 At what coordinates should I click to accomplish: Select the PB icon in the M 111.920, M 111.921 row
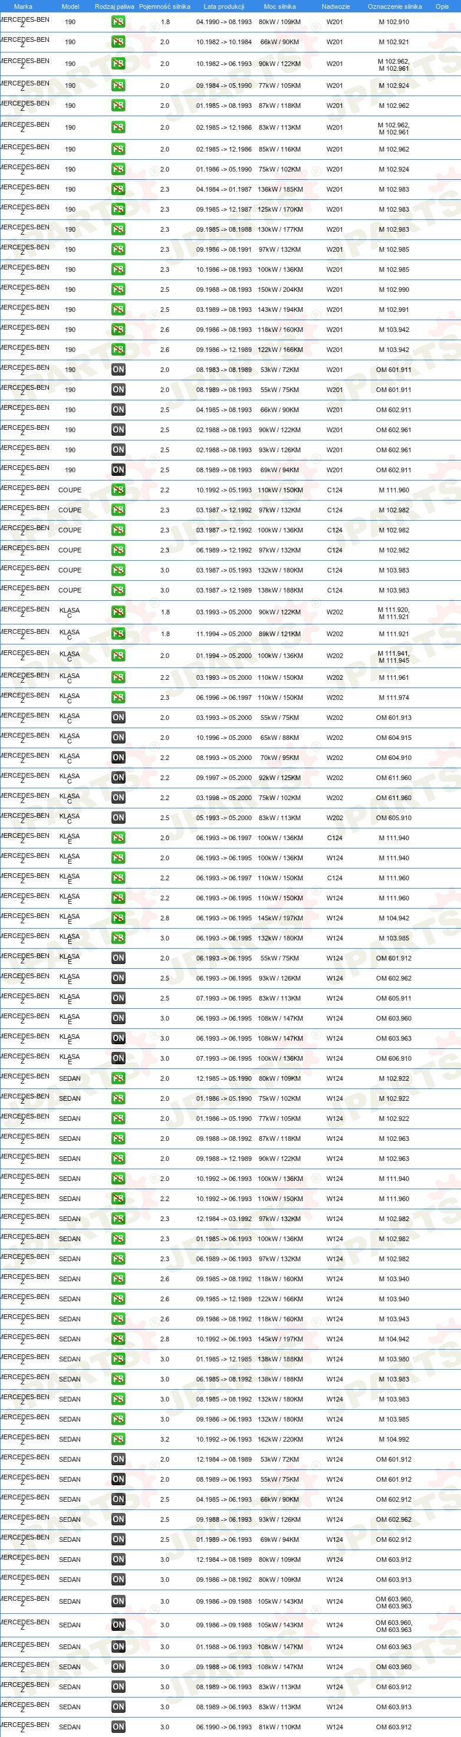(118, 612)
